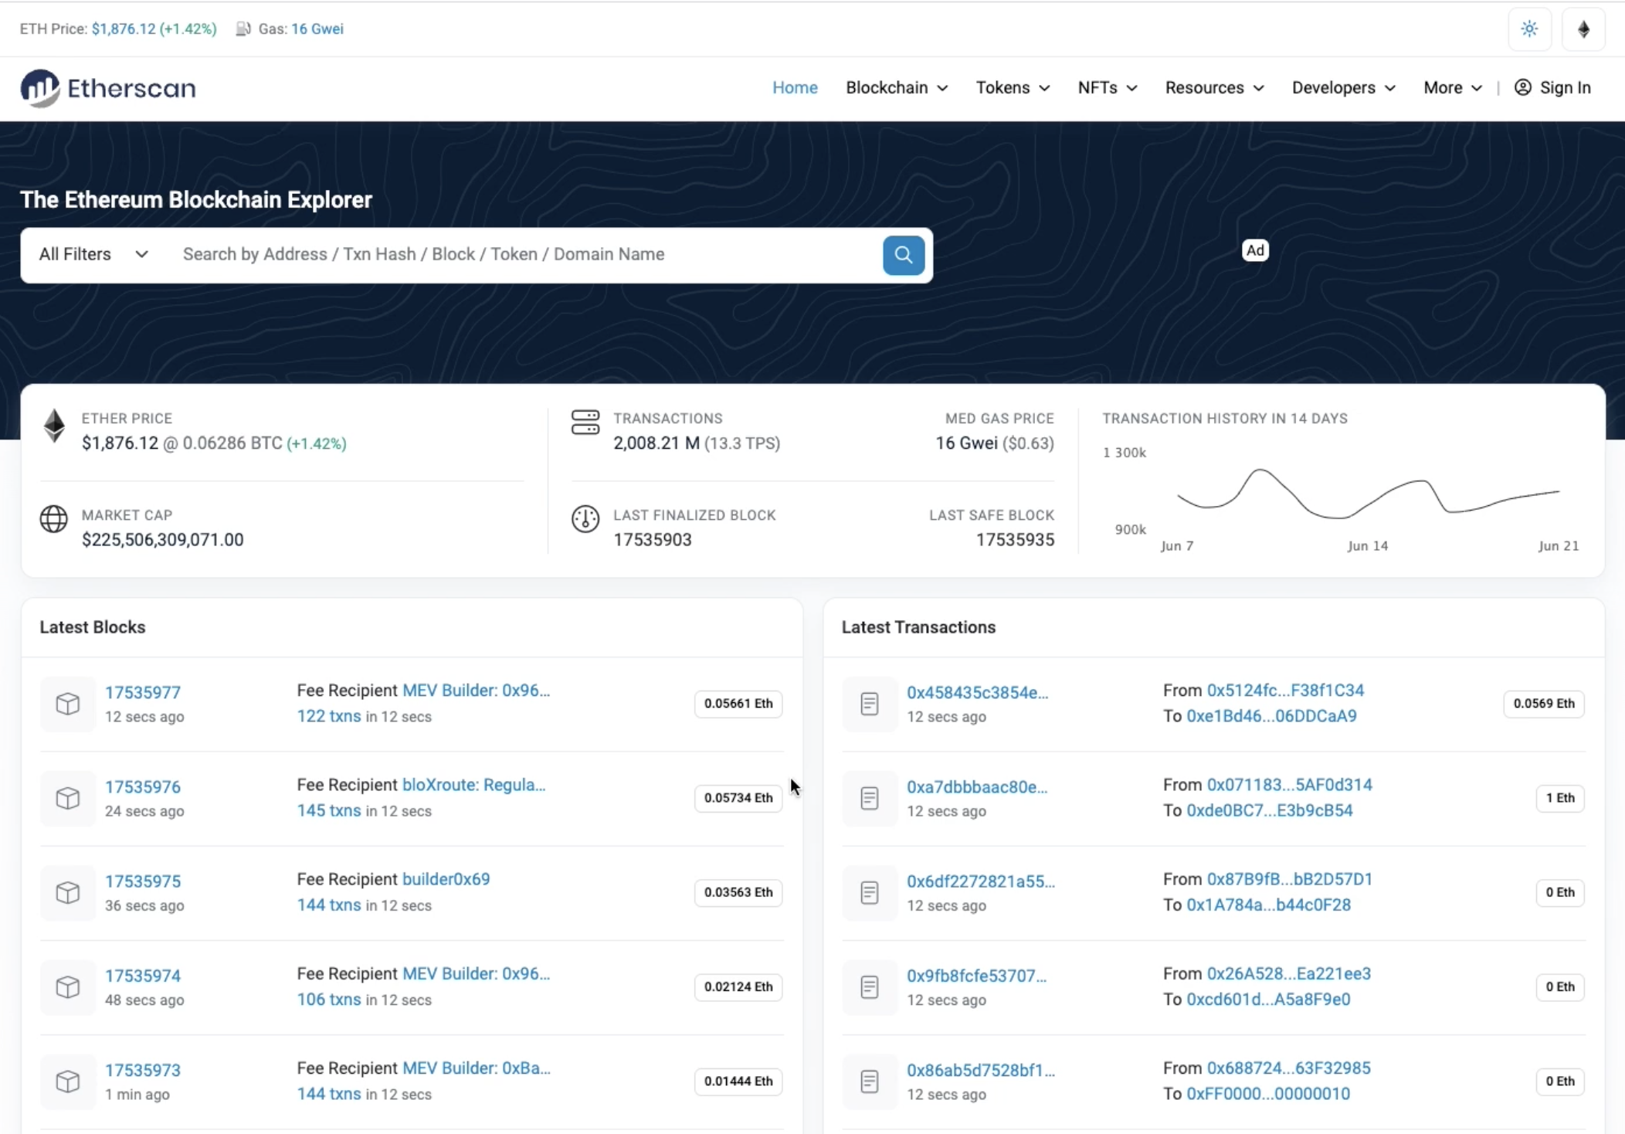
Task: Open the Developers dropdown
Action: click(1342, 87)
